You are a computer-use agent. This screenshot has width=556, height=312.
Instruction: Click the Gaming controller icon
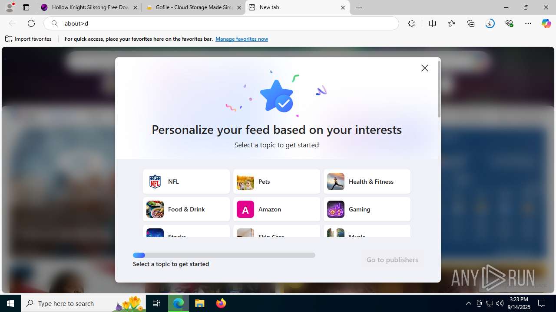pos(336,209)
